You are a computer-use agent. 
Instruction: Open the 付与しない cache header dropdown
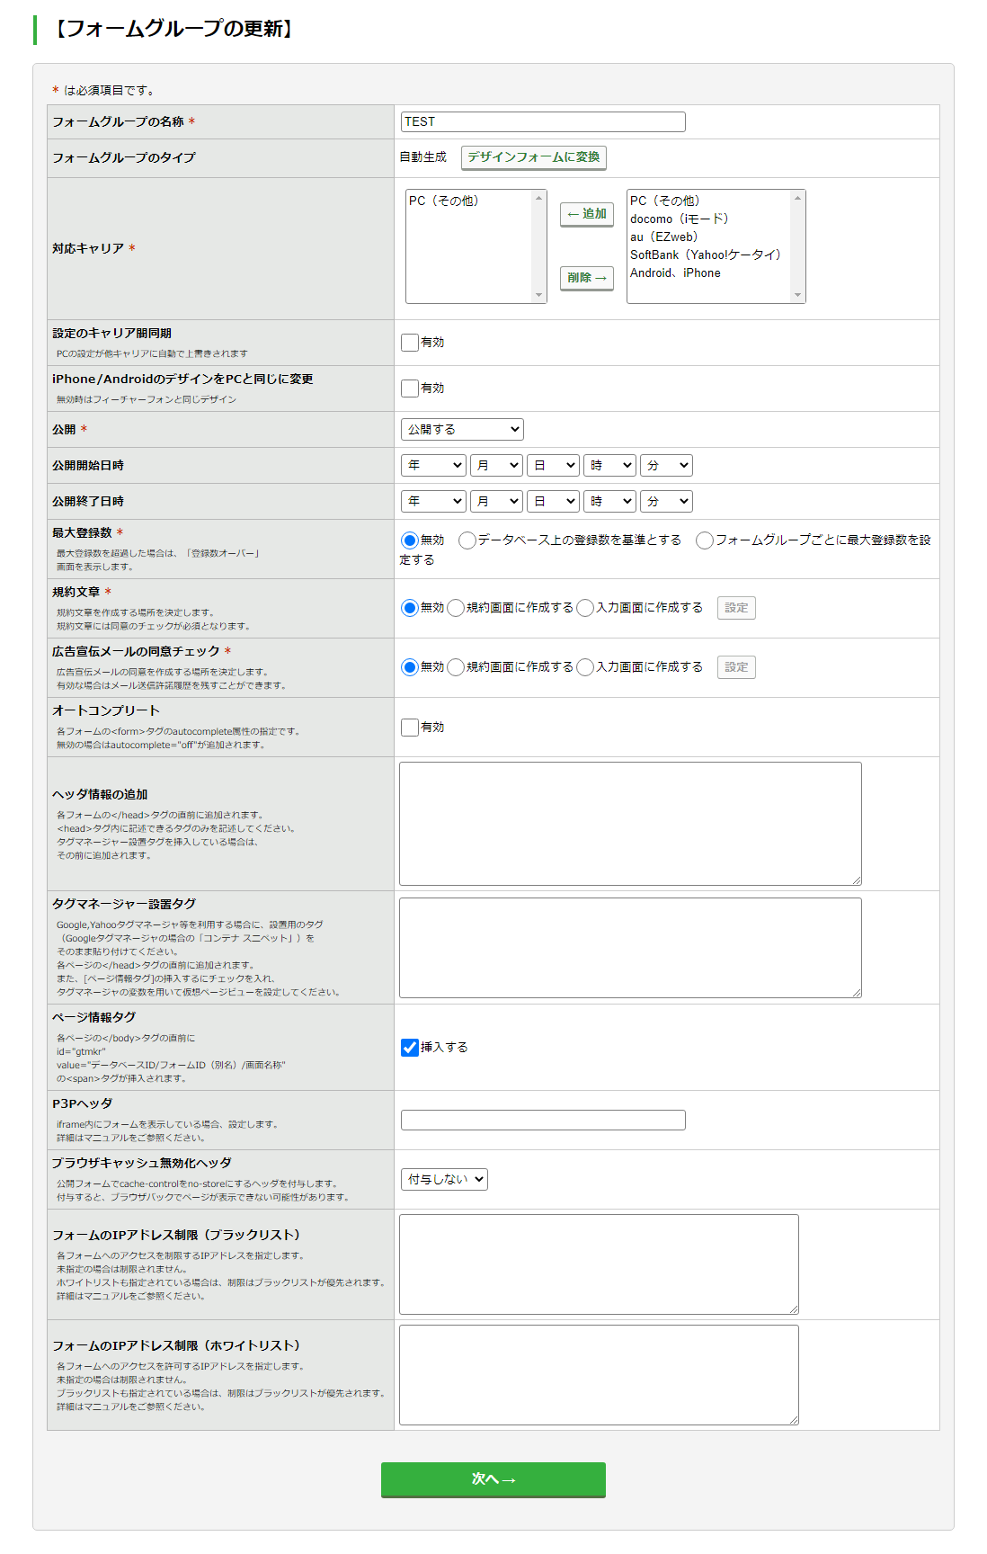point(444,1179)
